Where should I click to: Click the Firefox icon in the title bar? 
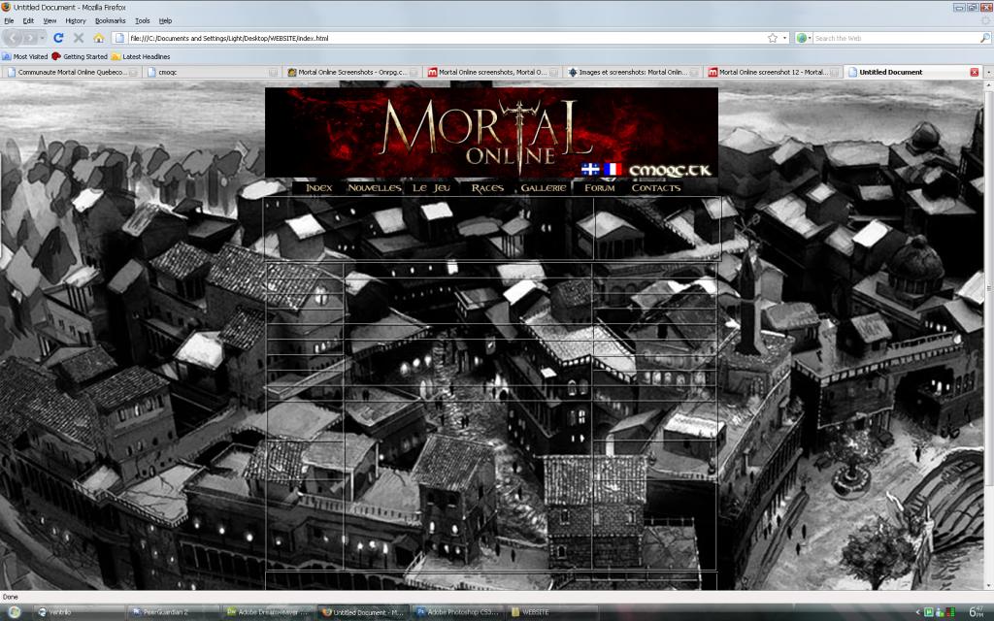pyautogui.click(x=7, y=7)
